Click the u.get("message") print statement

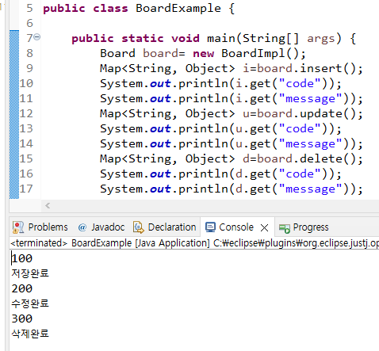(x=232, y=143)
